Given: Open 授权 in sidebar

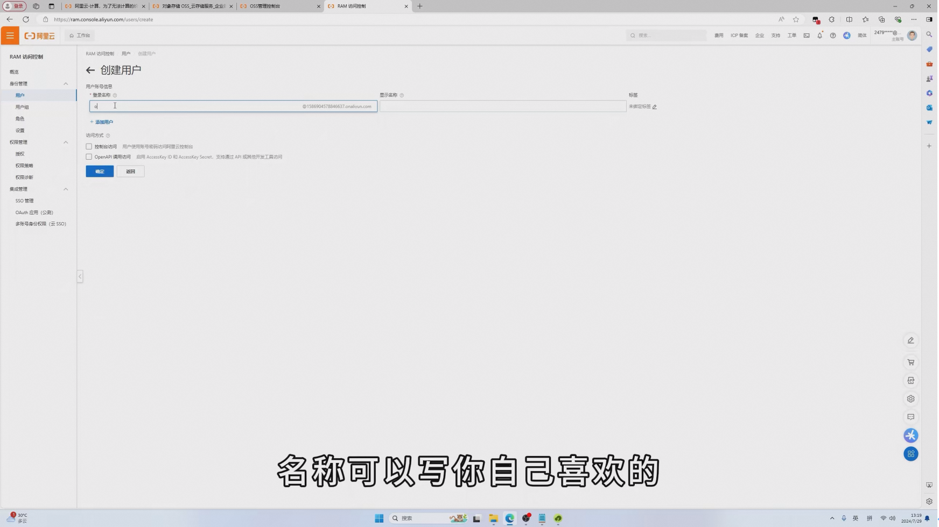Looking at the screenshot, I should click(20, 154).
